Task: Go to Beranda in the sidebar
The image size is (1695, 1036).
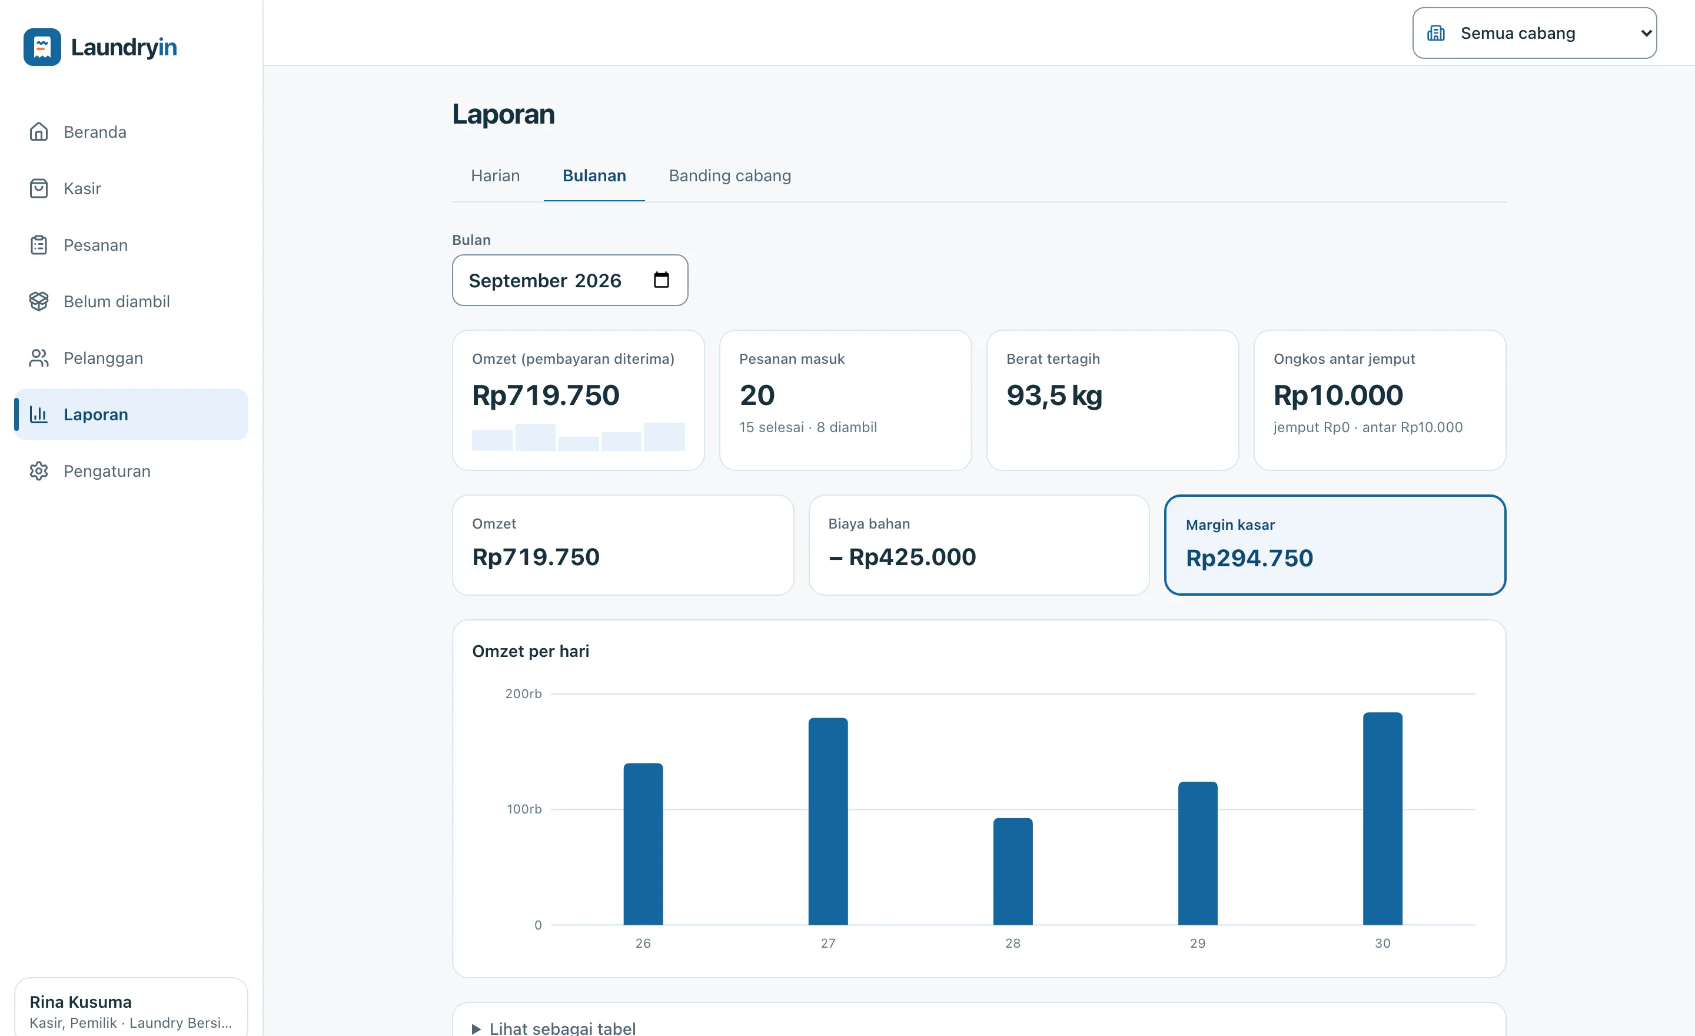Action: (x=131, y=131)
